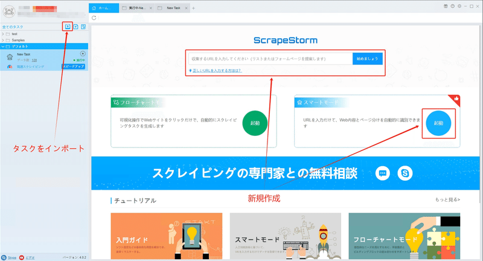
Task: Click the スピードアップ button
Action: pos(74,66)
